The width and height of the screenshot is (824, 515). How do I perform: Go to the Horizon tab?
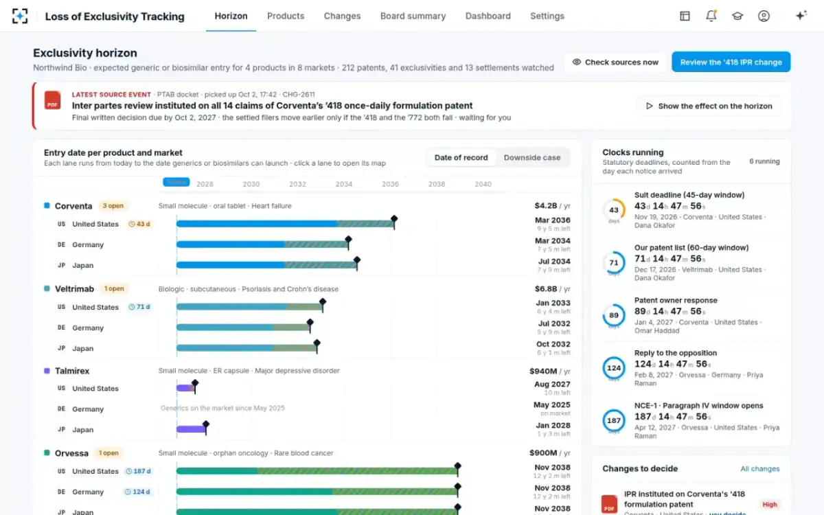231,16
